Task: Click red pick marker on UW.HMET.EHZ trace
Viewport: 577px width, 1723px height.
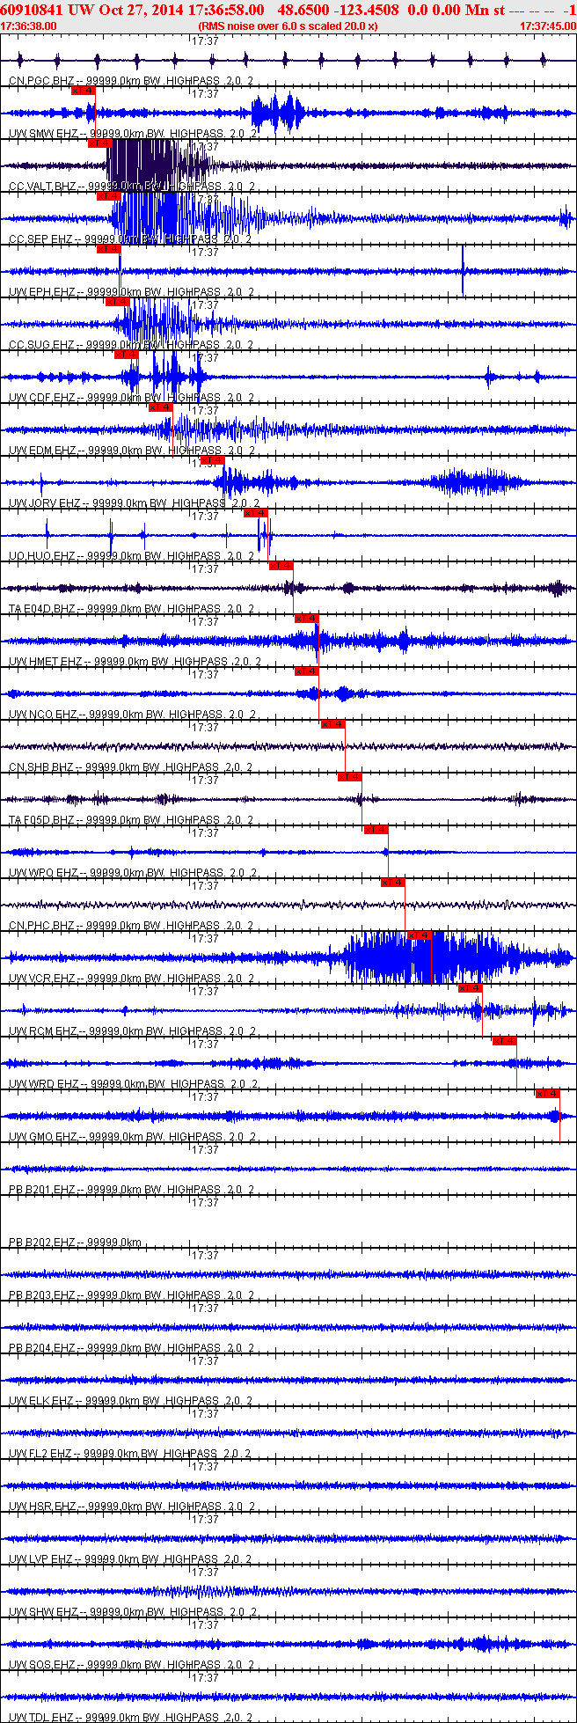Action: click(x=306, y=618)
